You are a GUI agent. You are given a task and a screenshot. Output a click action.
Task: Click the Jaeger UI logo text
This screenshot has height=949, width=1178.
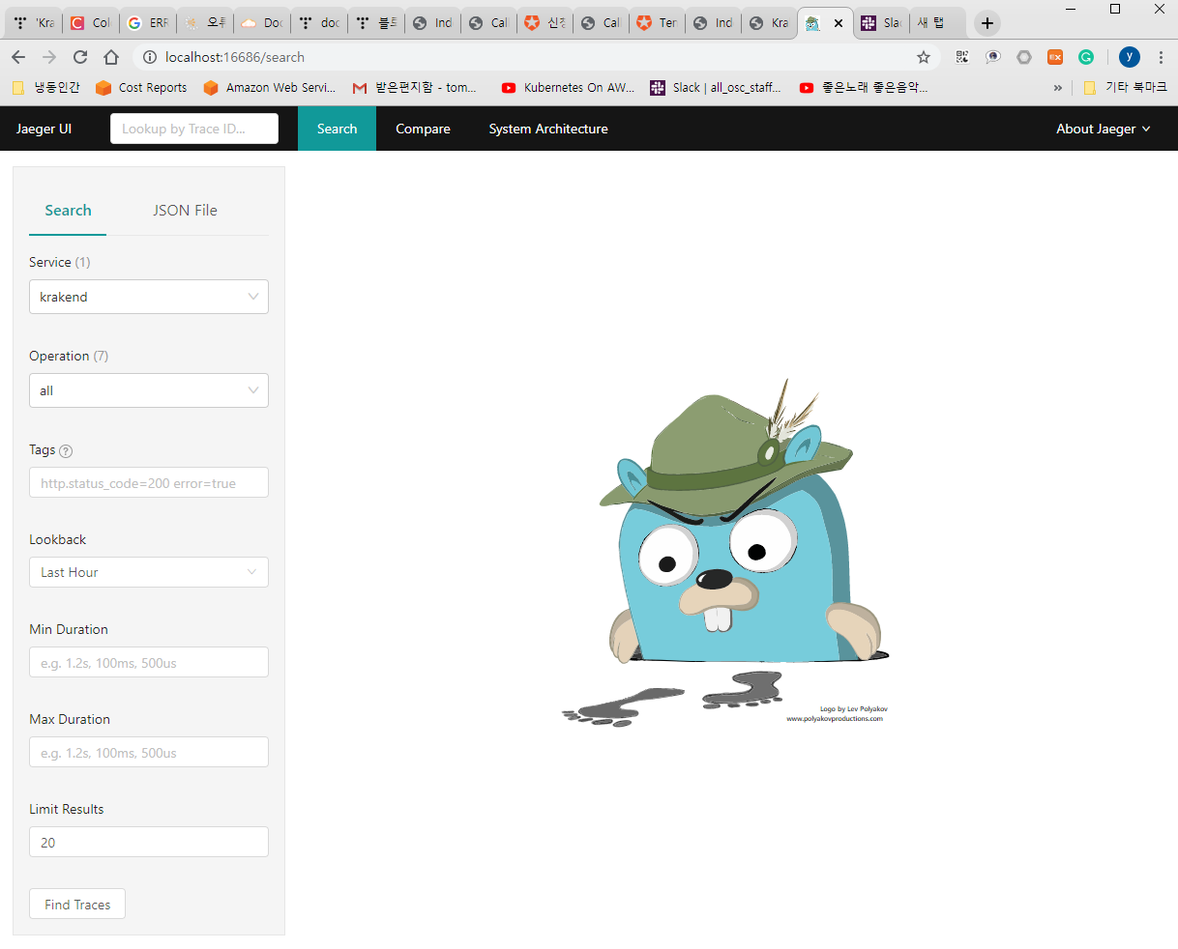point(44,129)
